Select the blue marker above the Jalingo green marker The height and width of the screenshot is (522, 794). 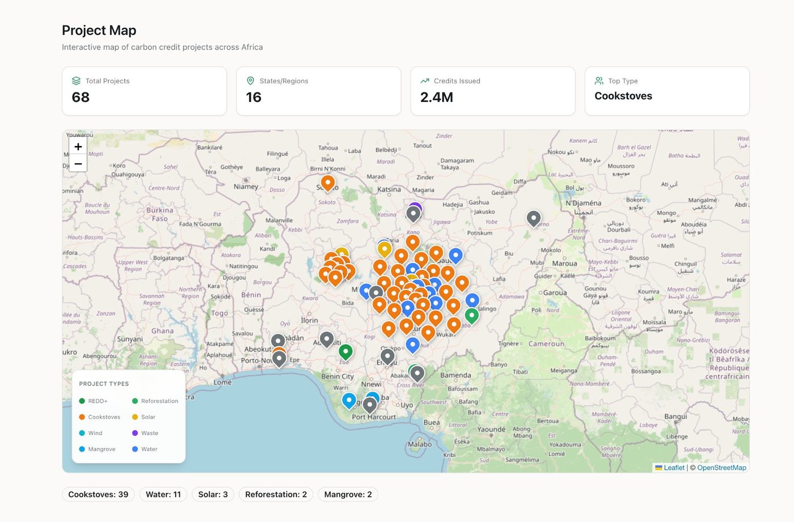pyautogui.click(x=472, y=300)
